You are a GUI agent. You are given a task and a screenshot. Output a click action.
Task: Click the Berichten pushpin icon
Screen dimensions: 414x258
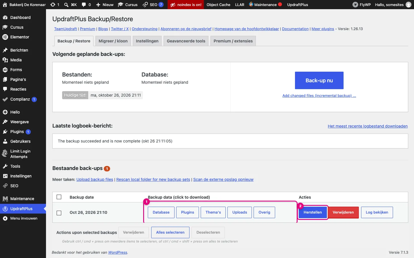click(5, 50)
